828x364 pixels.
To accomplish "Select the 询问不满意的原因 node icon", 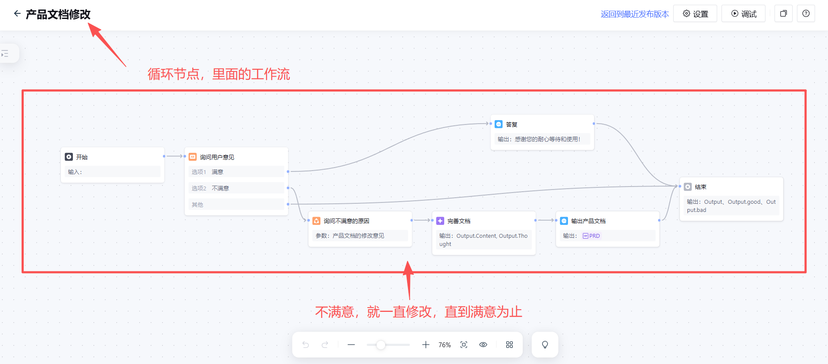I will coord(317,221).
